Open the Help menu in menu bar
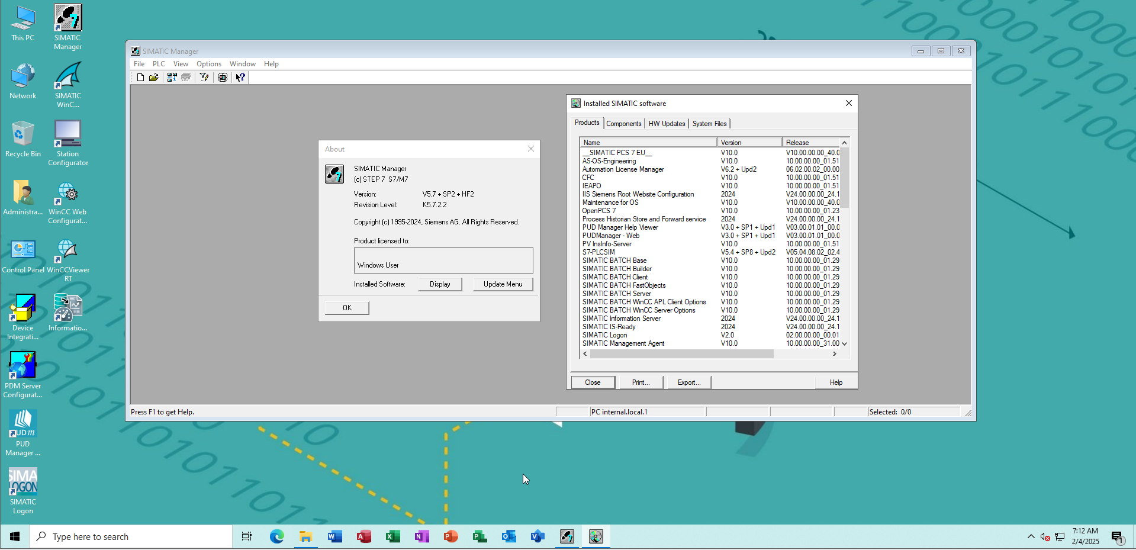Viewport: 1136px width, 550px height. pos(271,64)
